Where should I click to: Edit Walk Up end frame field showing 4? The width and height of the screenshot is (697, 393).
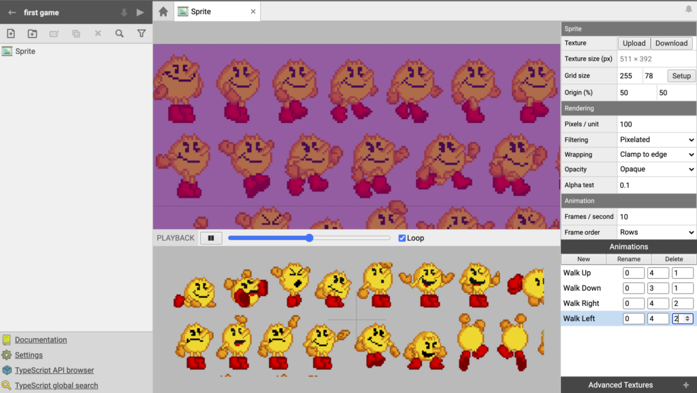pos(658,273)
